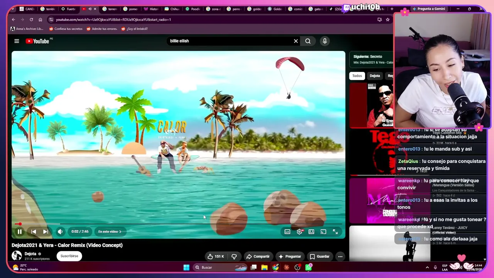Viewport: 494px width, 278px height.
Task: Dislike the Calor Remix video
Action: click(234, 256)
